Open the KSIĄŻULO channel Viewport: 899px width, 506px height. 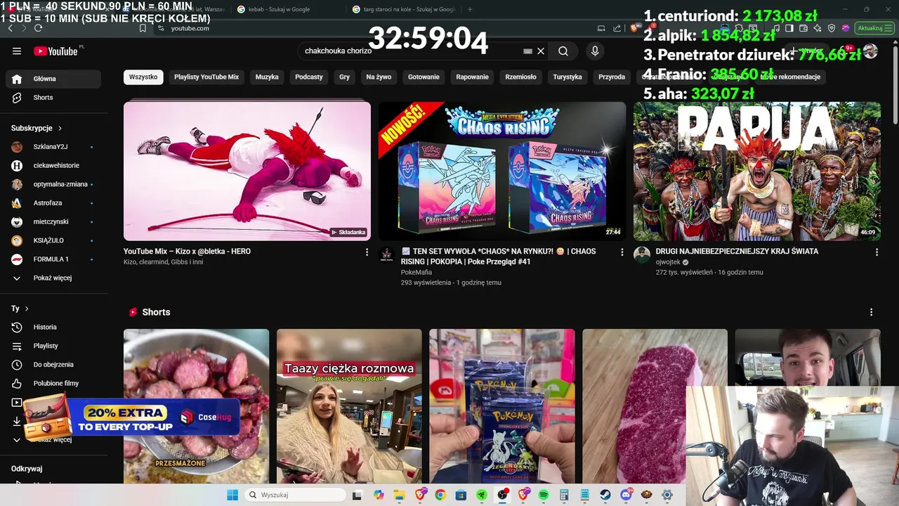click(x=53, y=240)
